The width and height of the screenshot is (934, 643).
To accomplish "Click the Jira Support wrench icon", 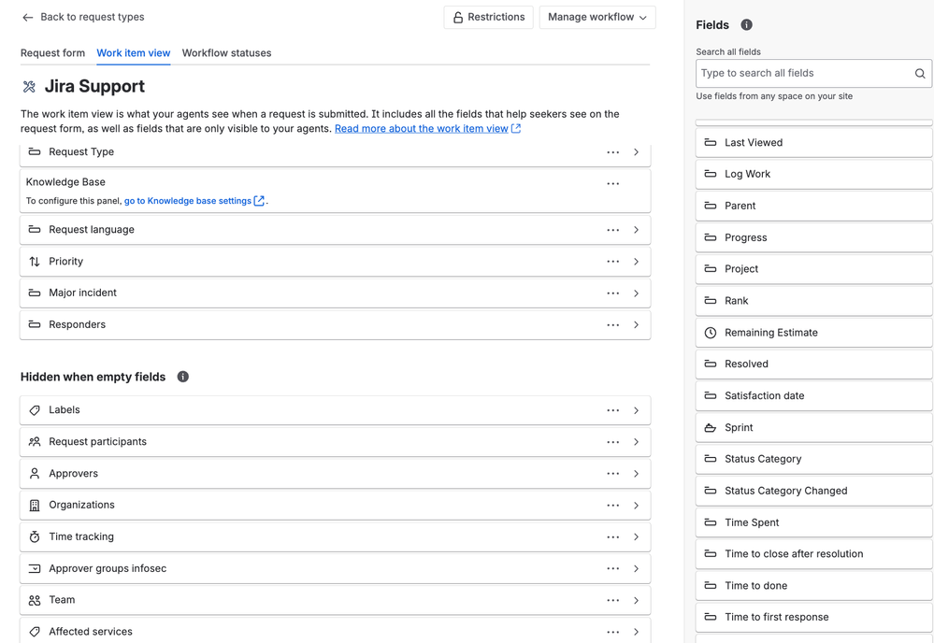I will 29,87.
